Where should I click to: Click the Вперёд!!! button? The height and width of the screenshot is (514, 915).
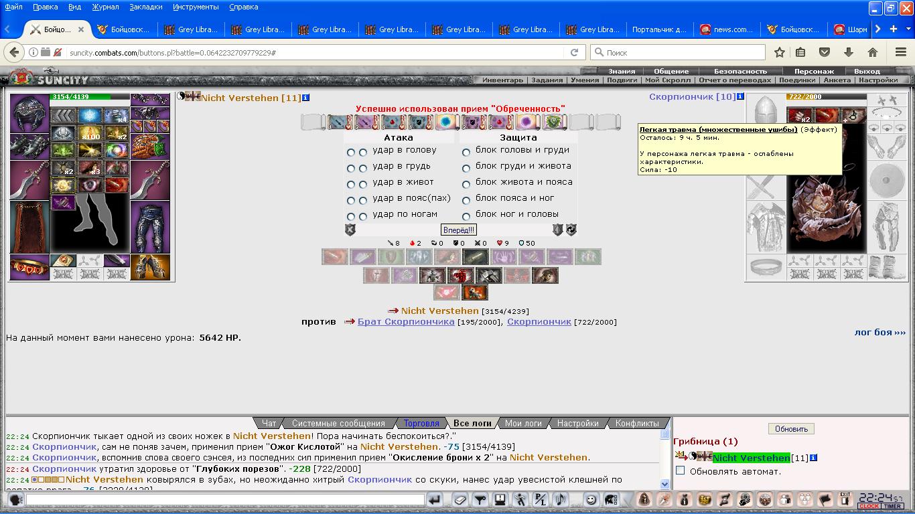coord(459,230)
